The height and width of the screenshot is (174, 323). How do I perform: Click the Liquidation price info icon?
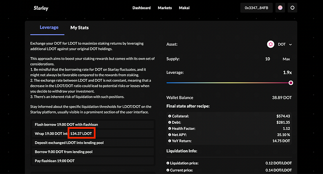click(168, 163)
